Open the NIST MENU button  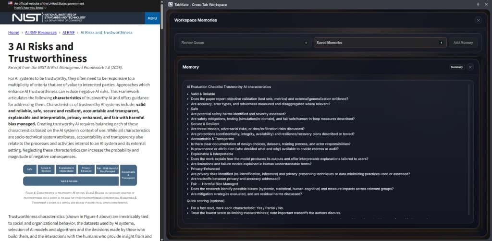point(152,18)
